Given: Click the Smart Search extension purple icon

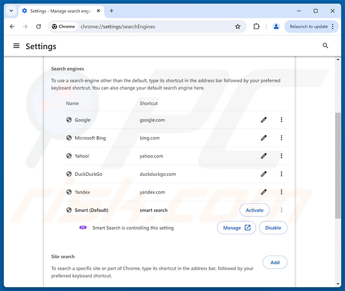Looking at the screenshot, I should [x=83, y=228].
